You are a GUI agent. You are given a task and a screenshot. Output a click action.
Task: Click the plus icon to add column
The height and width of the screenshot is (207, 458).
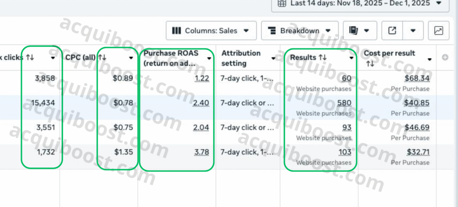coord(445,58)
